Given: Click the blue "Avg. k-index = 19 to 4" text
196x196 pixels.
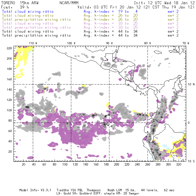Looking at the screenshot, I should [x=111, y=12].
